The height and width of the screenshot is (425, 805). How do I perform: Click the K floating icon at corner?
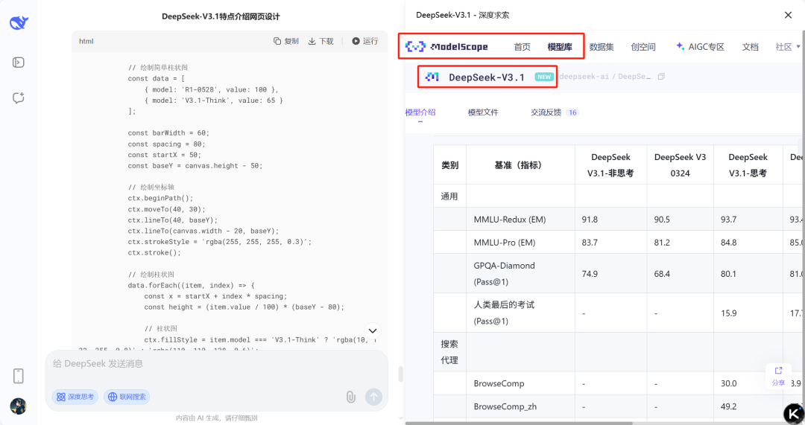794,414
